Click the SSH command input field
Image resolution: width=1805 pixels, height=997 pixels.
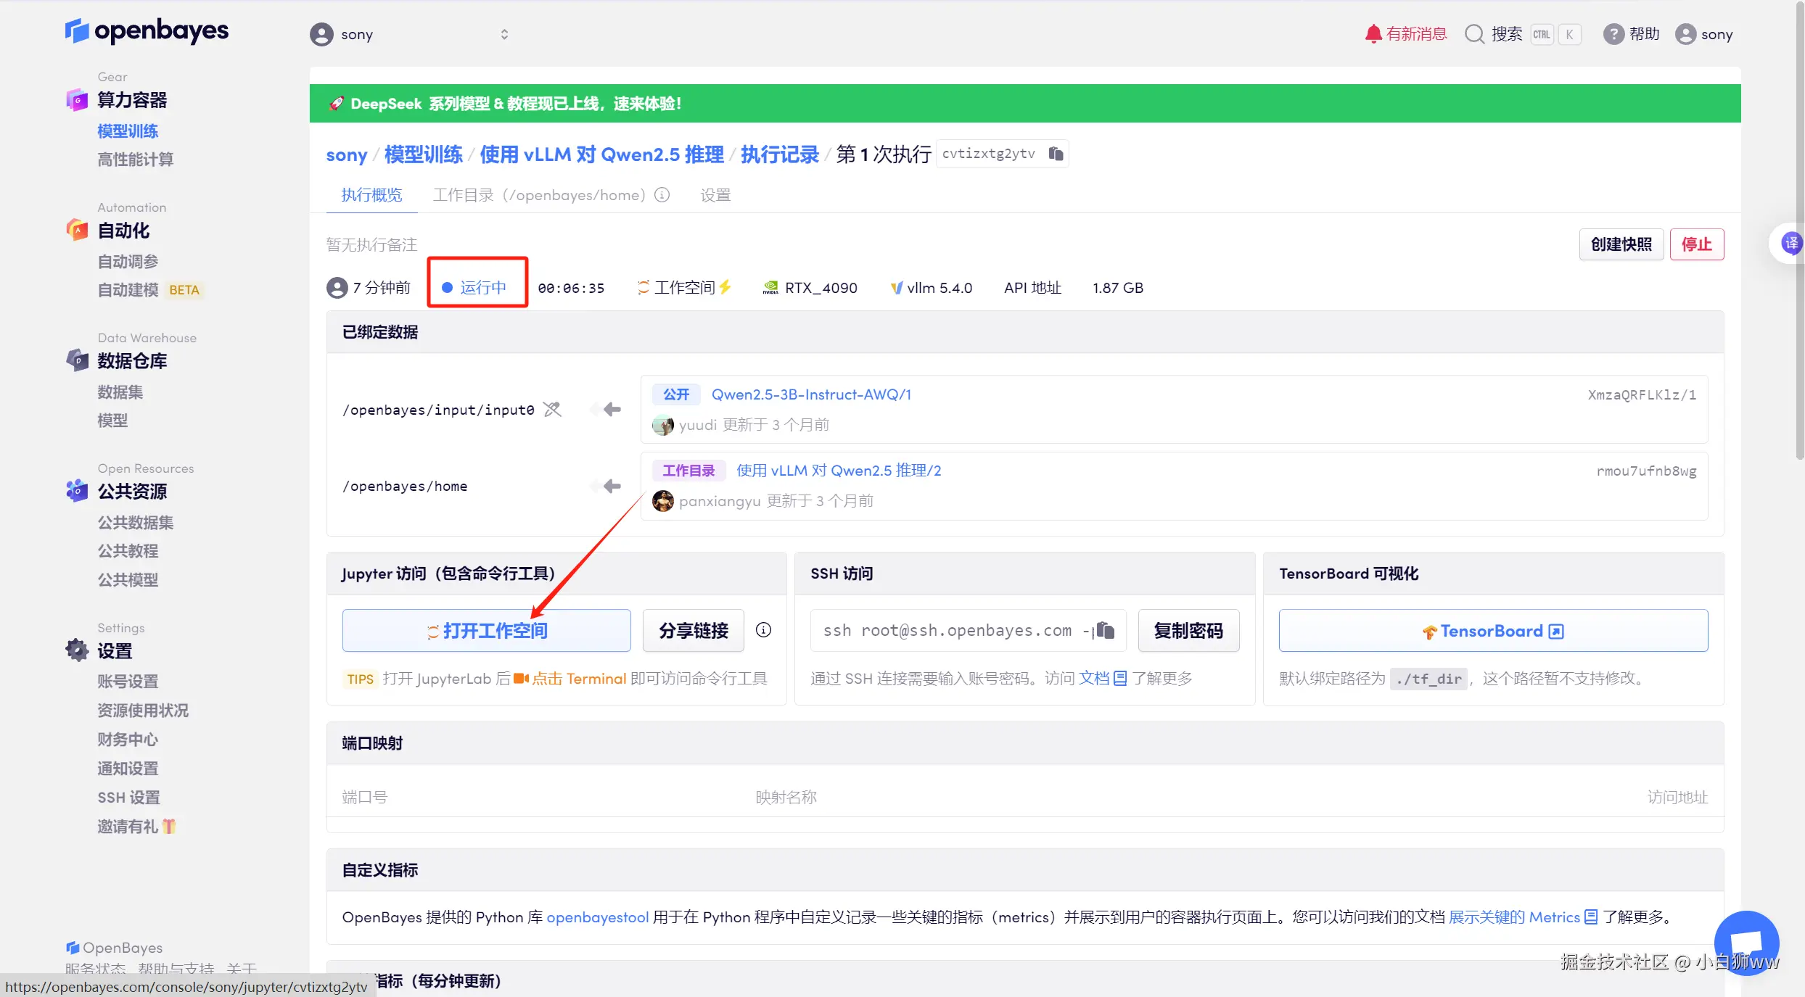point(950,631)
